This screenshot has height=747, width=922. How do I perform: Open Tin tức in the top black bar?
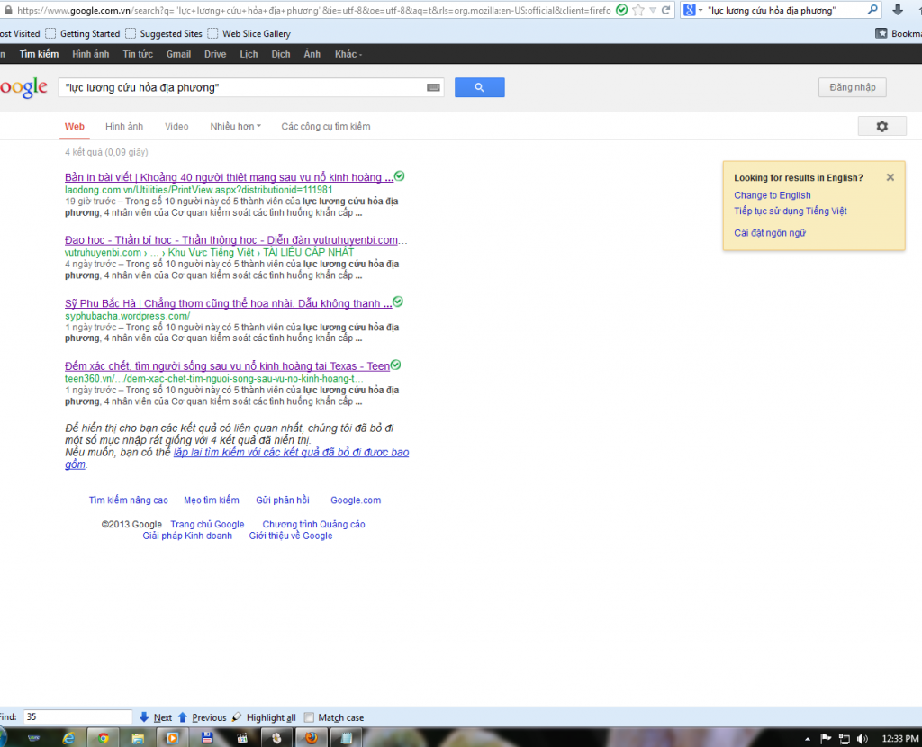coord(138,54)
